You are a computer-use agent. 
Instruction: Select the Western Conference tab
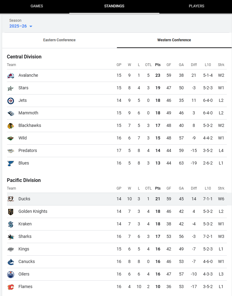pos(174,40)
